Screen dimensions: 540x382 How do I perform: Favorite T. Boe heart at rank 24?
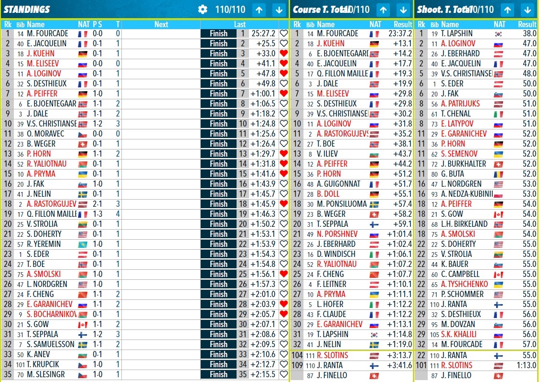pyautogui.click(x=284, y=264)
